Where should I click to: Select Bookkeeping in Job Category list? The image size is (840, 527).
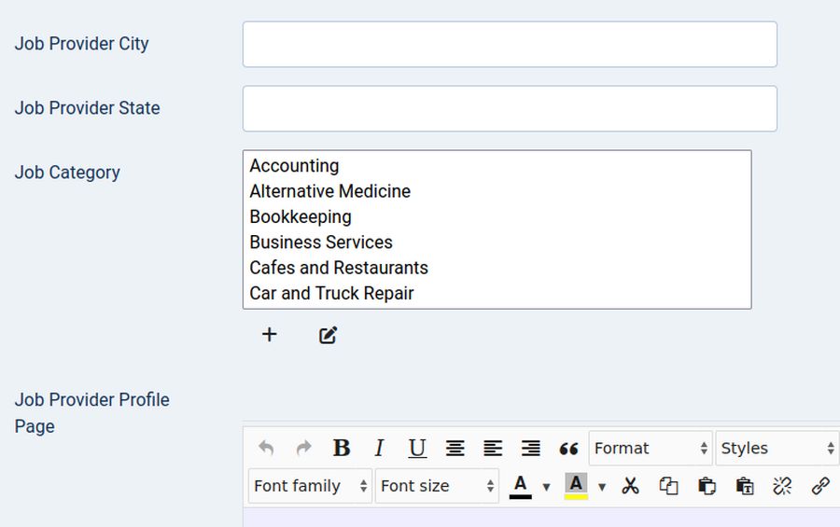coord(301,216)
